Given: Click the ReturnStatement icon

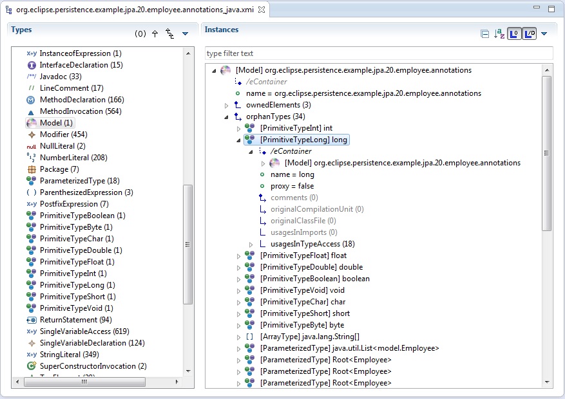Looking at the screenshot, I should (x=32, y=320).
